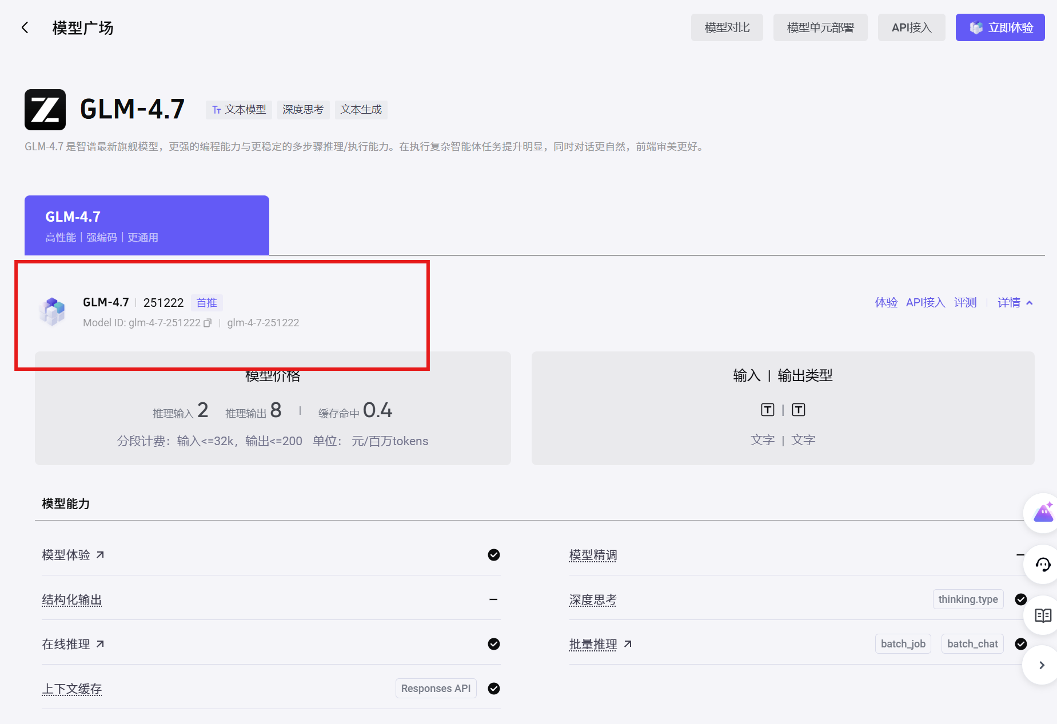Click the 文本模型 tag
1057x724 pixels.
239,110
